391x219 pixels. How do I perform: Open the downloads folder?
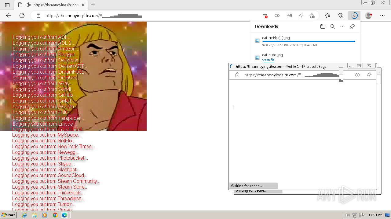323,26
